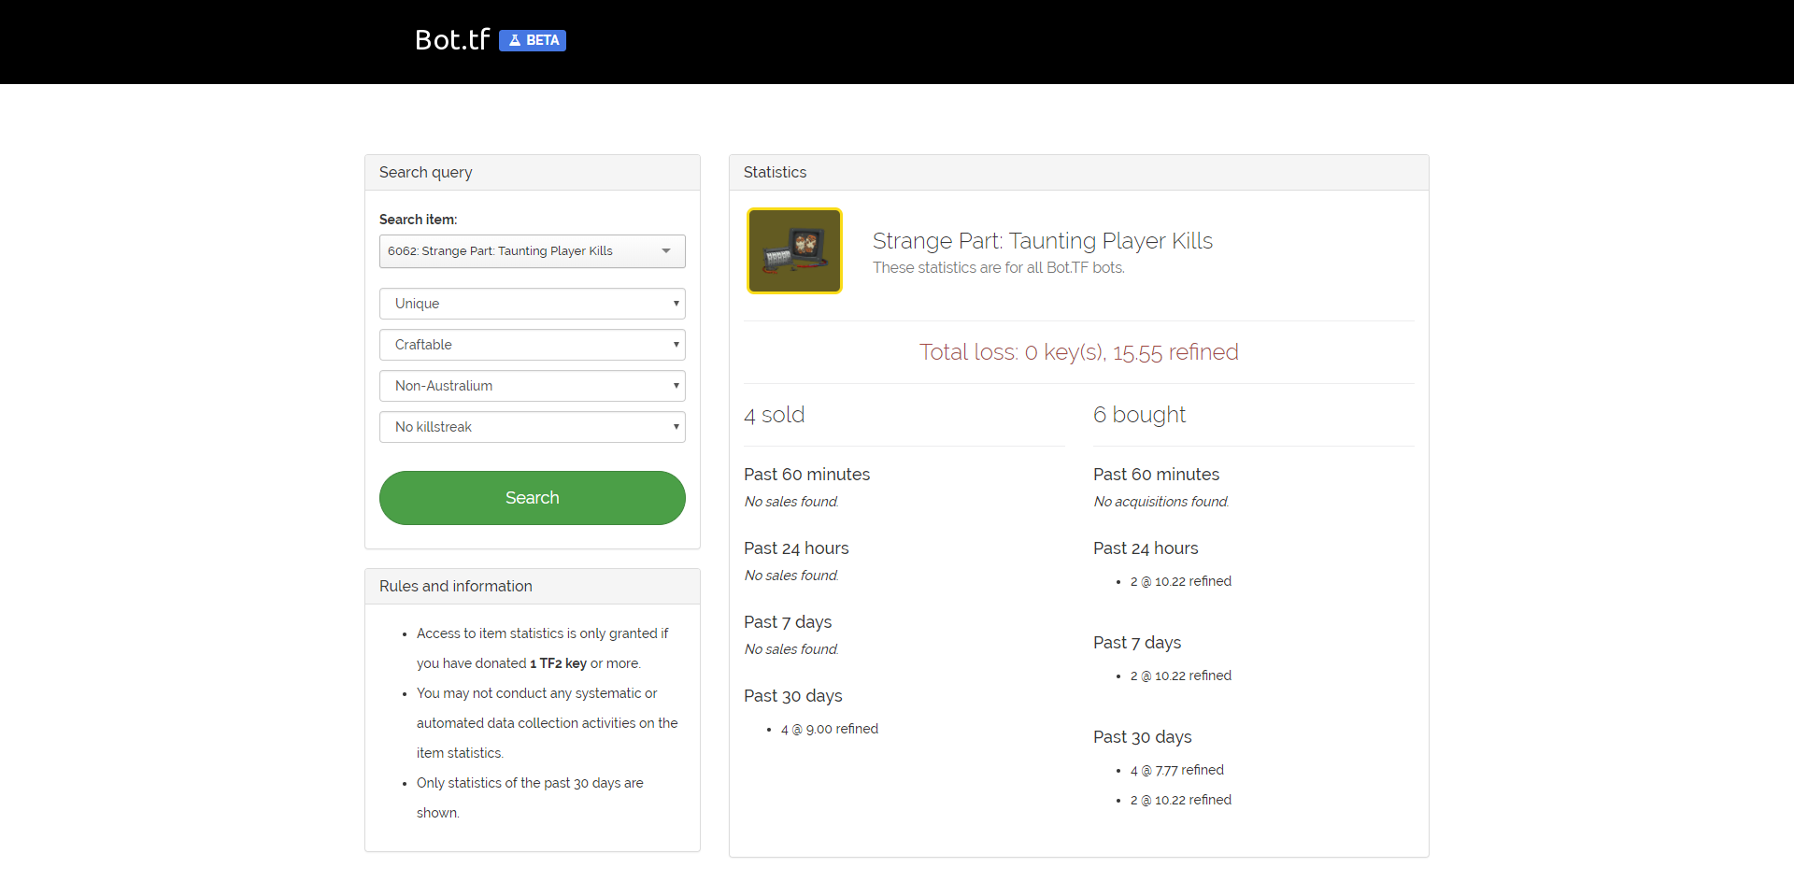The image size is (1794, 896).
Task: Open the No killstreak dropdown
Action: tap(533, 427)
